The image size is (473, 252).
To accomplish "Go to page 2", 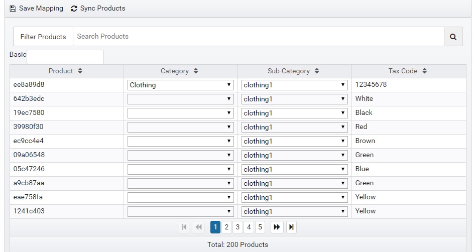I will (x=226, y=227).
